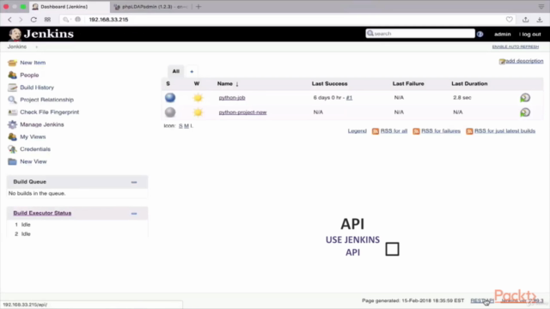Click the Credentials keys icon
The image size is (550, 309).
point(12,149)
